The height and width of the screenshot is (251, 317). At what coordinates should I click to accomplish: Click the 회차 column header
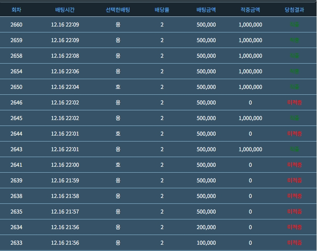pos(16,9)
